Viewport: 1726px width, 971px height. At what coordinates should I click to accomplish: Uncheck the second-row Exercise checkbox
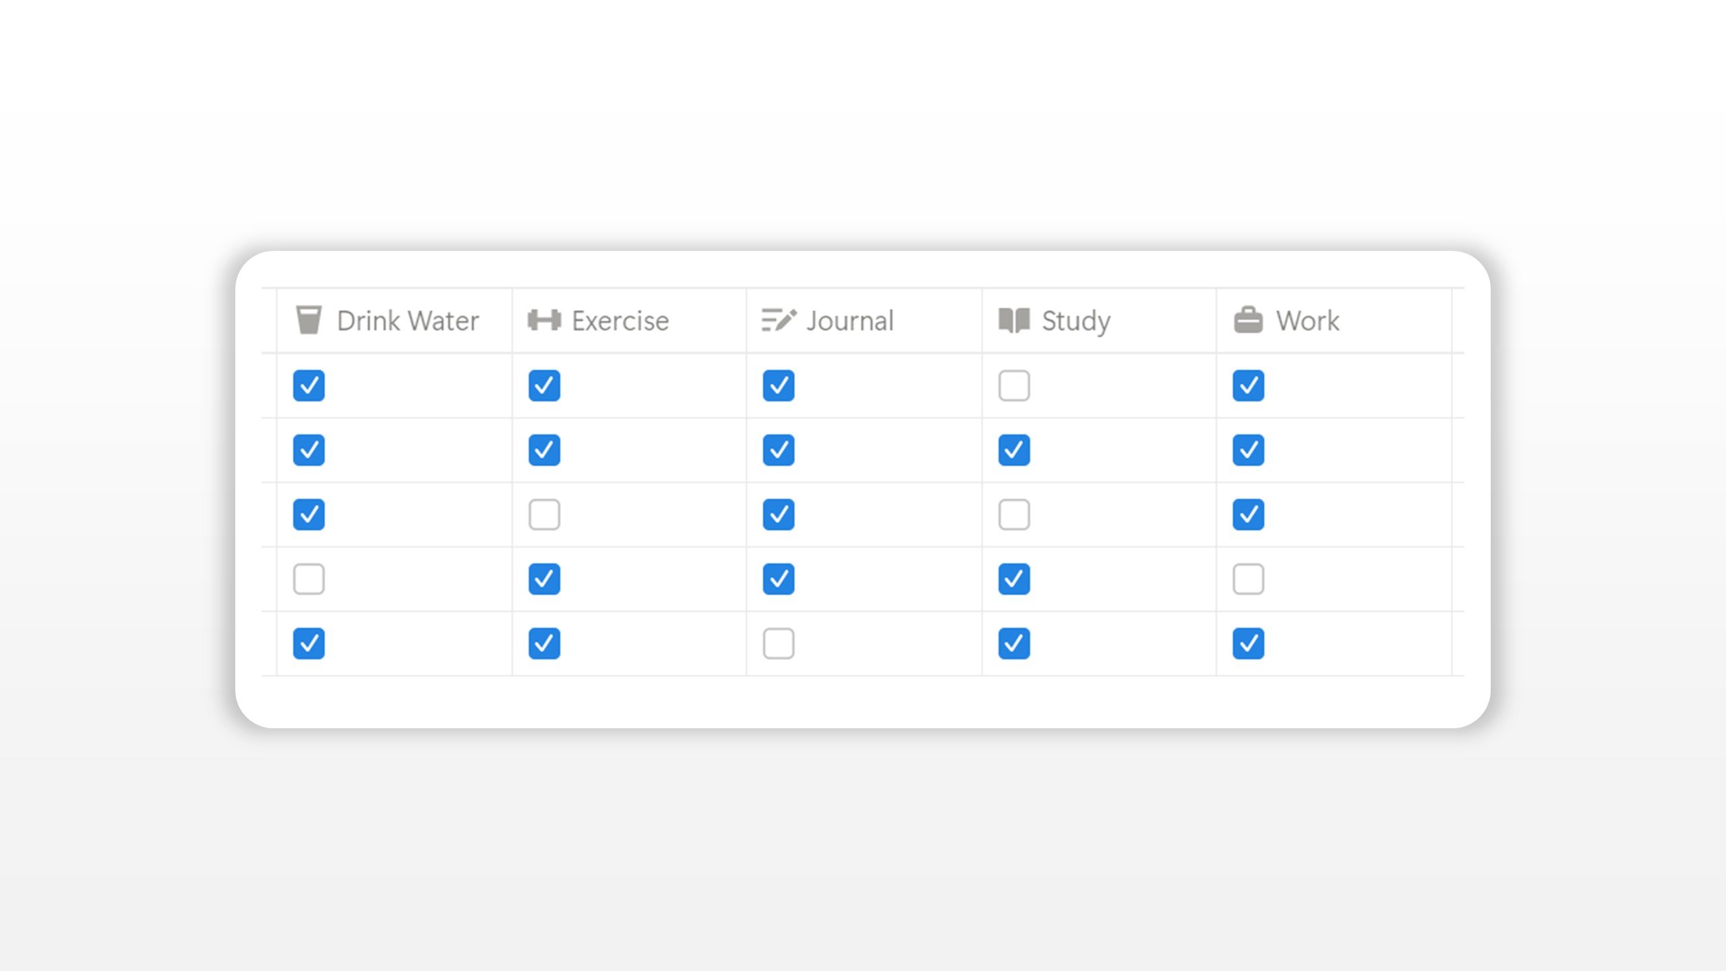click(x=544, y=450)
